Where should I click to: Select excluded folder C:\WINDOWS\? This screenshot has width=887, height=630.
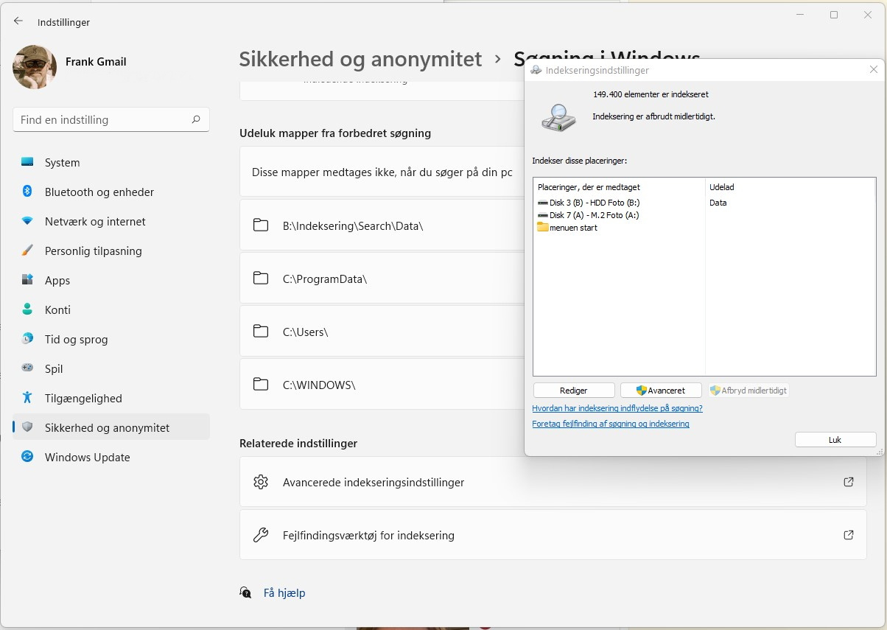pos(382,385)
